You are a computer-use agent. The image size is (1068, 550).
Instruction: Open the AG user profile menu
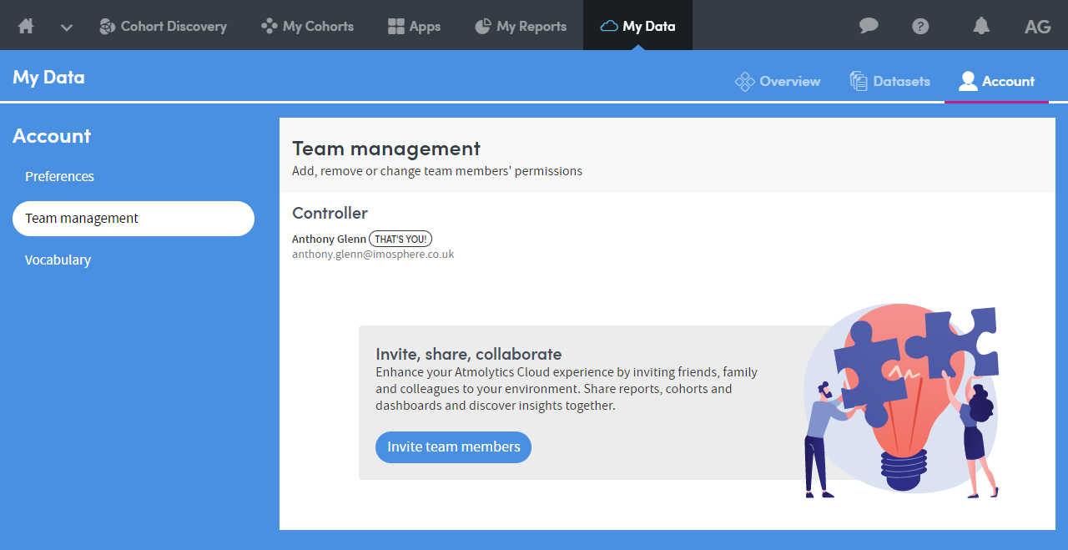click(x=1037, y=26)
